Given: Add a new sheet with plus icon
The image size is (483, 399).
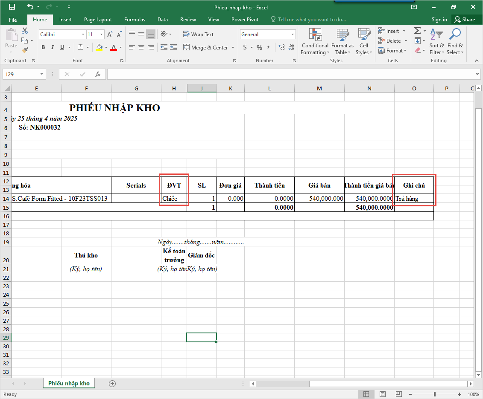Looking at the screenshot, I should [x=112, y=384].
